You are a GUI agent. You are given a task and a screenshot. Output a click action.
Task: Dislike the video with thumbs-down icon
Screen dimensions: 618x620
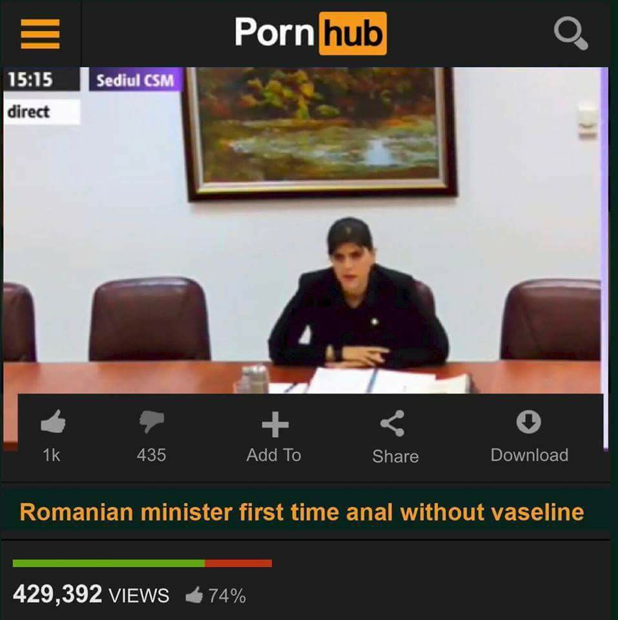coord(152,422)
